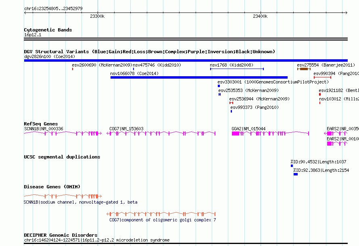
Task: Click the dgv2826n100 (Coe2014) blue gain bar
Action: coord(186,60)
